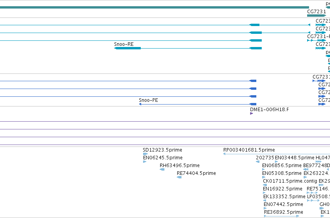Image resolution: width=330 pixels, height=218 pixels.
Task: Select the EN03448.5prime label
Action: point(295,158)
